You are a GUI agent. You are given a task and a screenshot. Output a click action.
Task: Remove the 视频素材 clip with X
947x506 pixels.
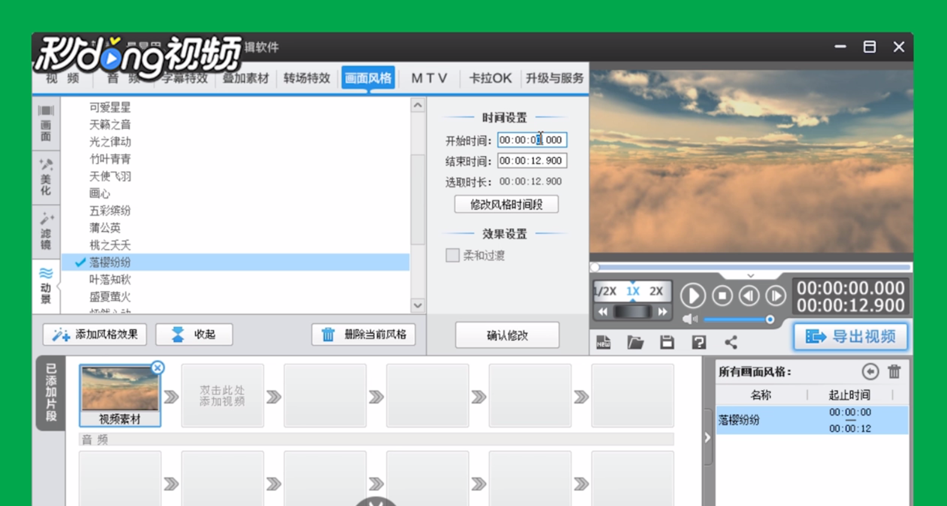click(158, 368)
